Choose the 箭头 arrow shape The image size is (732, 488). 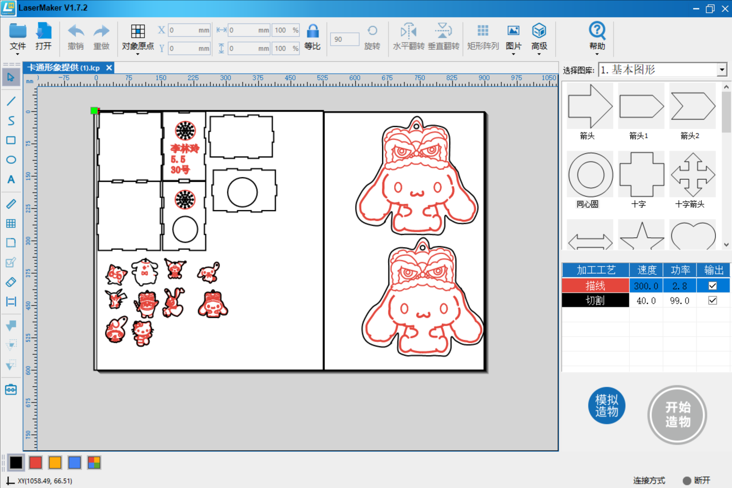coord(590,106)
